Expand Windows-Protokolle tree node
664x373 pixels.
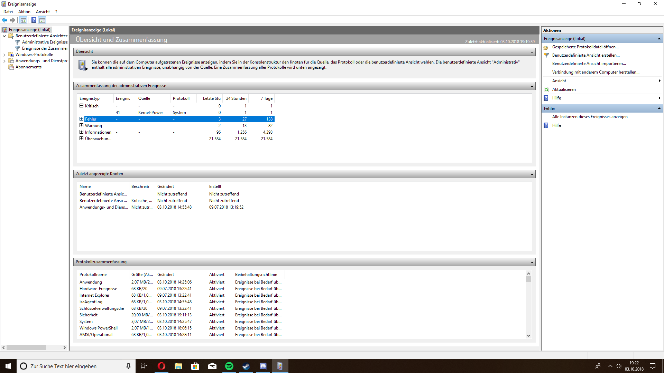point(4,55)
